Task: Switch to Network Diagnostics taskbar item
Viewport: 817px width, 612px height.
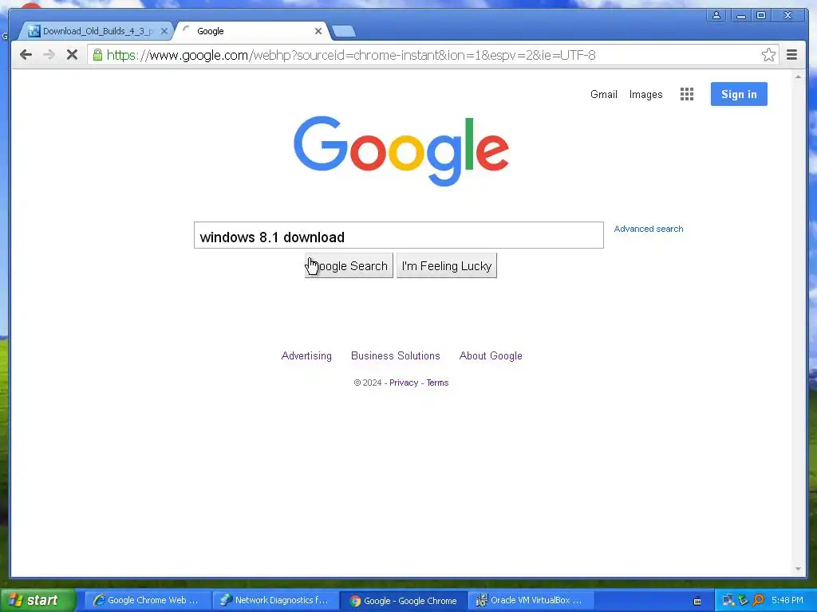Action: (275, 600)
